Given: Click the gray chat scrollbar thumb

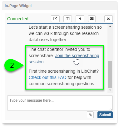Looking at the screenshot, I should point(110,74).
